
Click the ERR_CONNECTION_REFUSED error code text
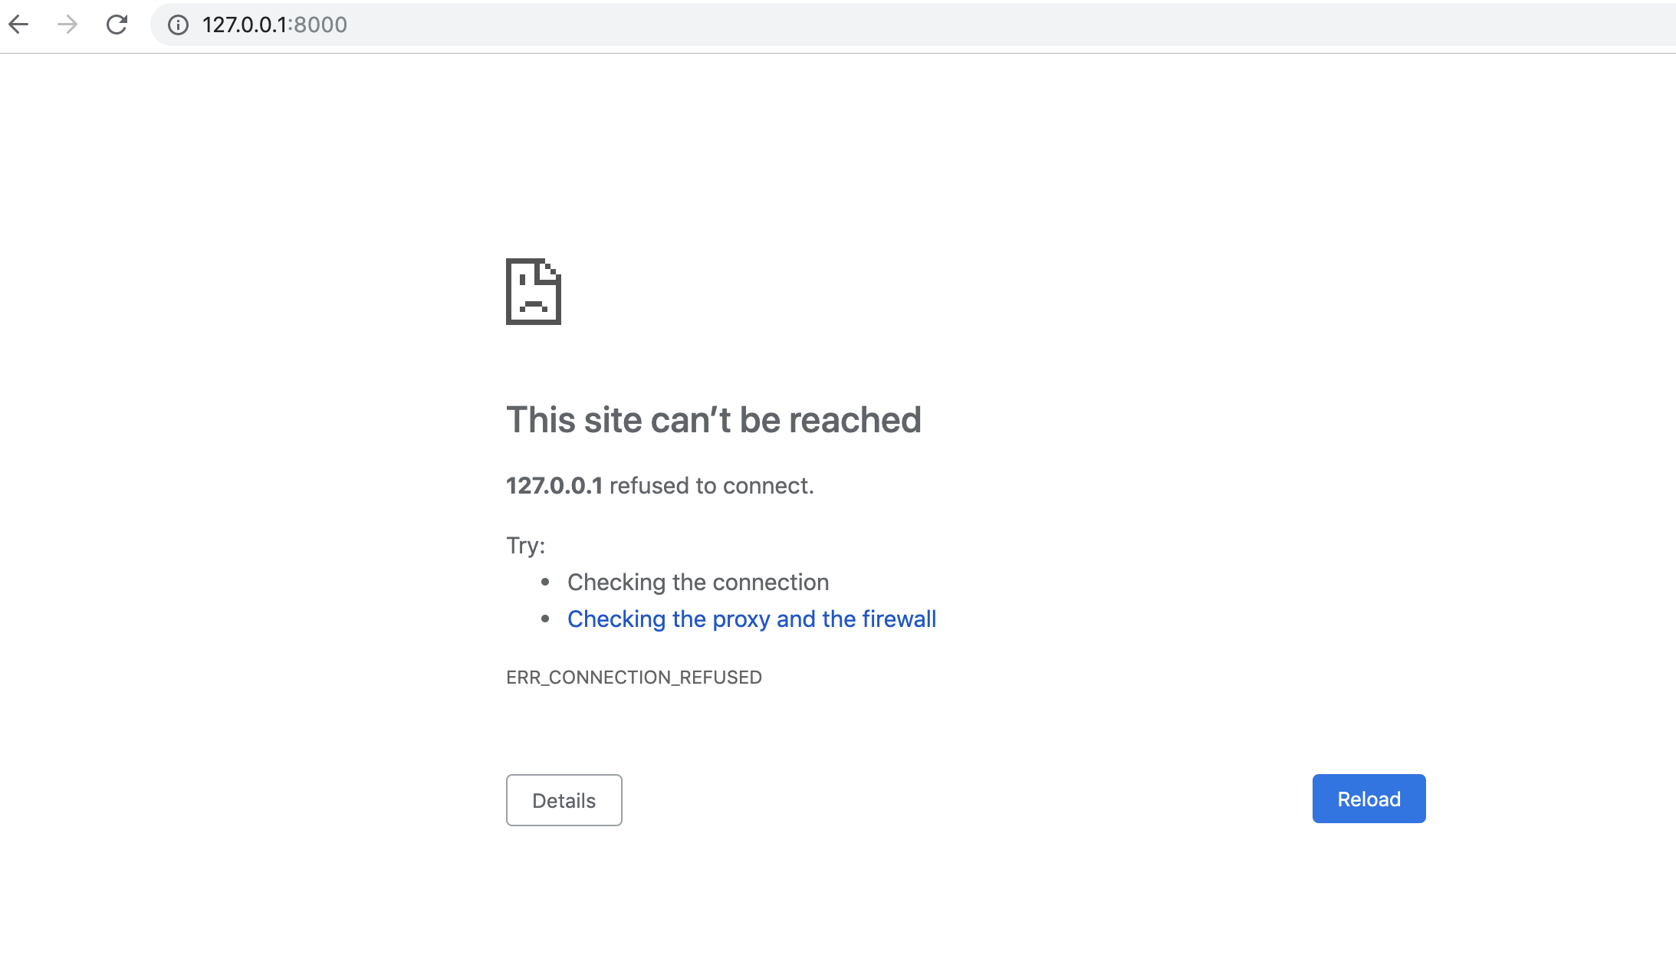tap(633, 677)
